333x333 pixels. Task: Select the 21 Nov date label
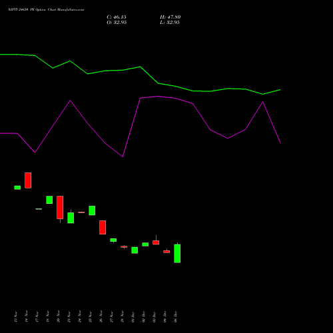point(69,316)
